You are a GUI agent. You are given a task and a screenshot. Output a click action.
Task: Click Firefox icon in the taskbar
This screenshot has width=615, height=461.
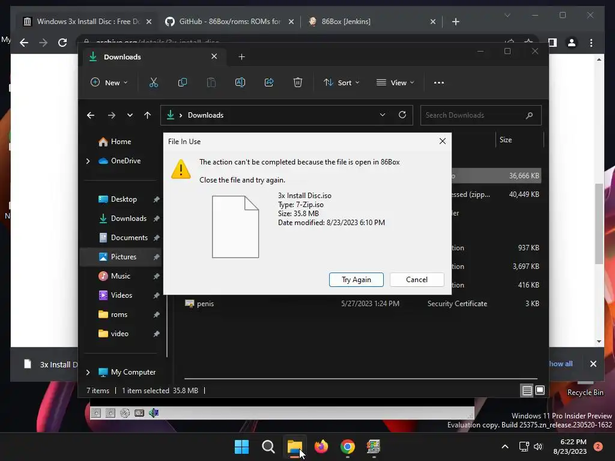[321, 447]
